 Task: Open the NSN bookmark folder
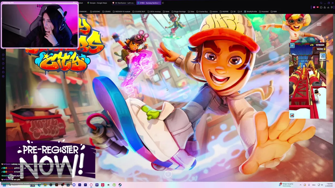pos(273,11)
